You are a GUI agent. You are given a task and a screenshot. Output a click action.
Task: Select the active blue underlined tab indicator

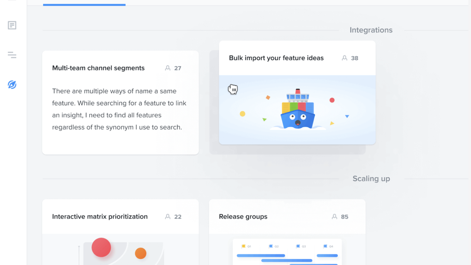click(84, 5)
